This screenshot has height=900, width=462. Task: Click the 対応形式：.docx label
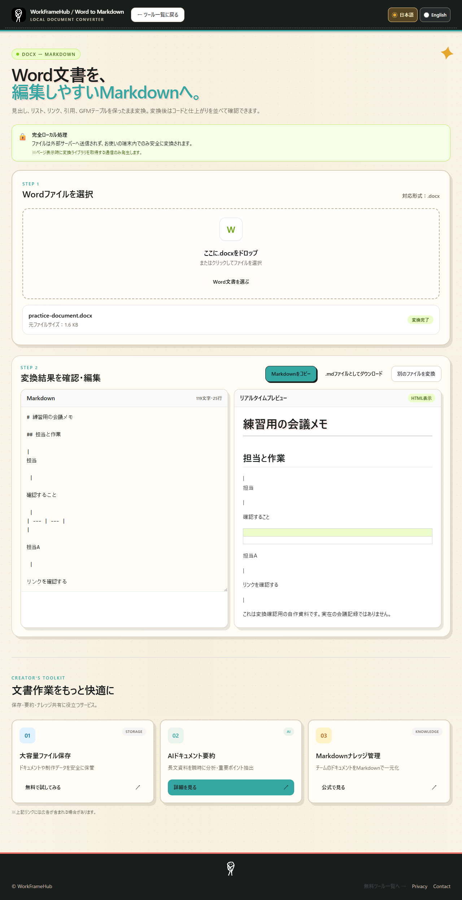421,196
